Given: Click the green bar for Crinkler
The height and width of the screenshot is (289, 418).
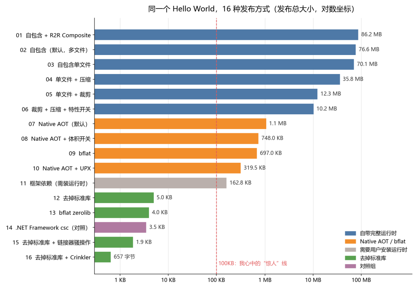Looking at the screenshot, I should coord(103,257).
